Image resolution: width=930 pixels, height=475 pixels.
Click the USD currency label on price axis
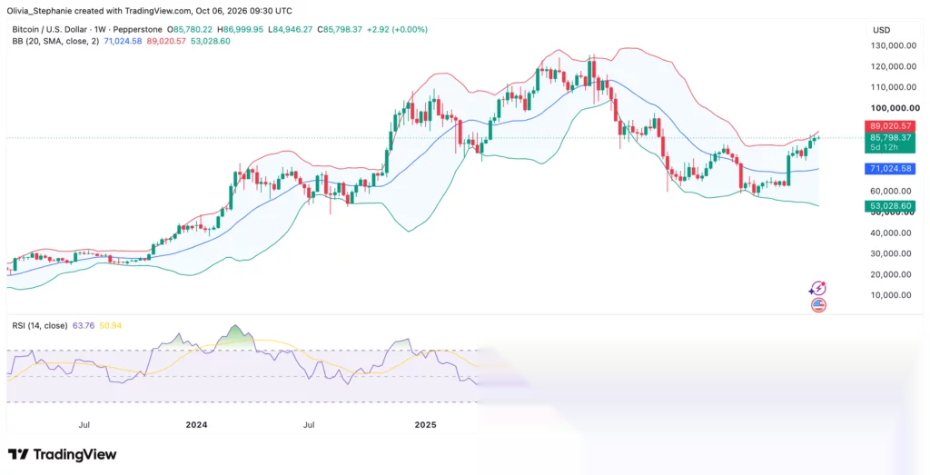point(881,30)
